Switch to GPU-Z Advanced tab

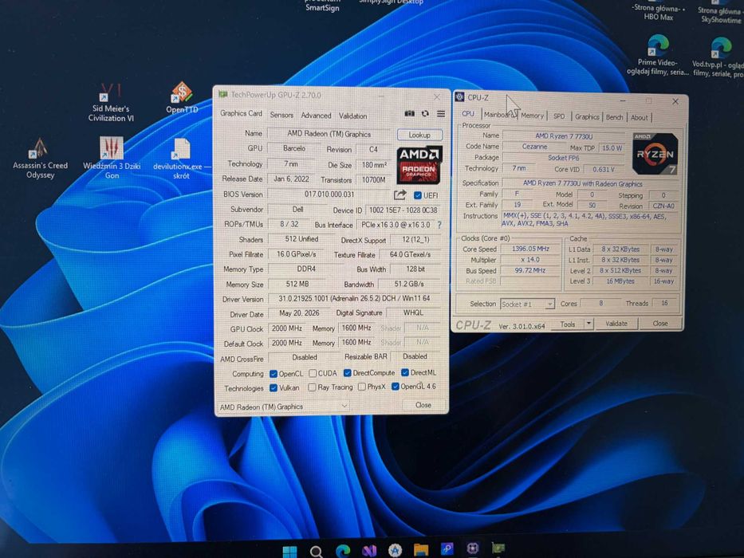pyautogui.click(x=316, y=116)
